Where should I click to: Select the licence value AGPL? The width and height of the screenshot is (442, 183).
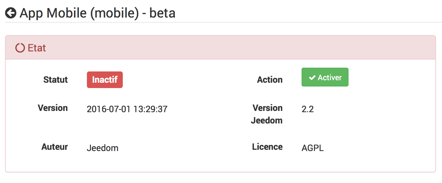click(313, 148)
